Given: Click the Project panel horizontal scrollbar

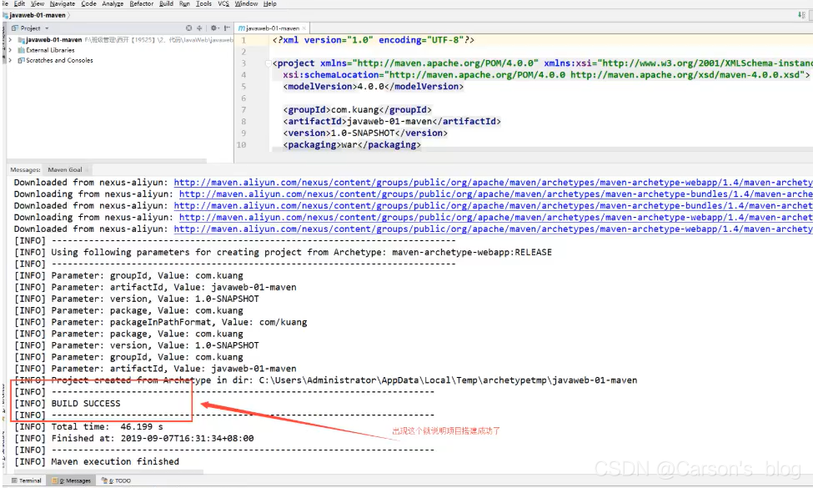Looking at the screenshot, I should tap(107, 161).
